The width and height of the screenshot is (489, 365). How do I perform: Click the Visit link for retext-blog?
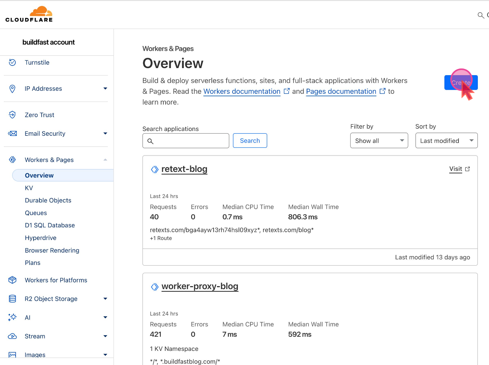tap(456, 169)
